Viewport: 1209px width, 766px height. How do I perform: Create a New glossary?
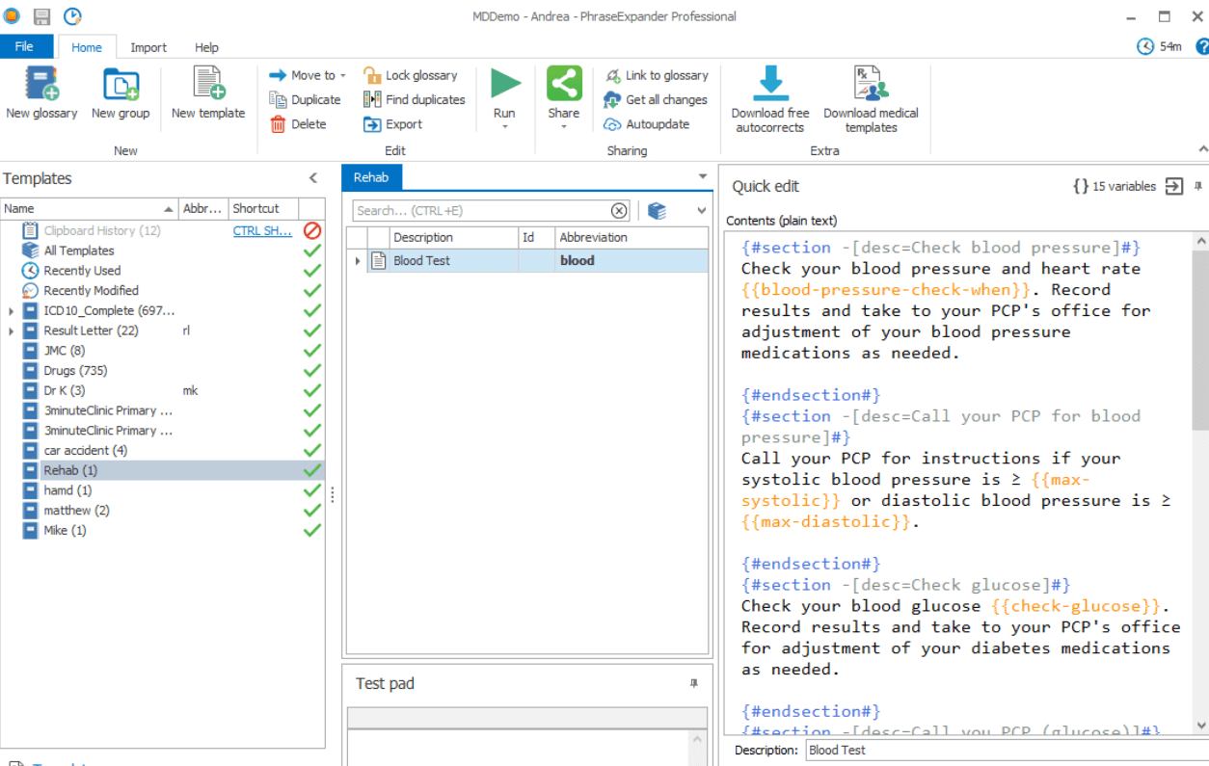41,93
